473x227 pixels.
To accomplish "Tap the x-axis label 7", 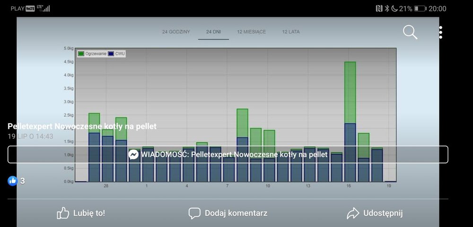I will (227, 186).
